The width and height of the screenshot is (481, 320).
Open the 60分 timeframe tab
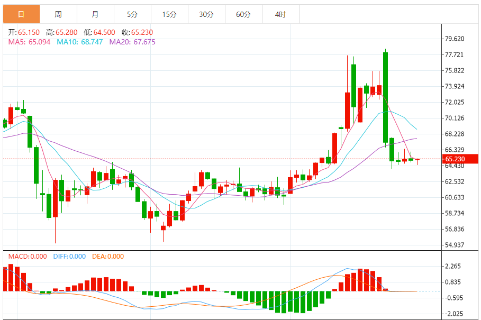point(243,14)
